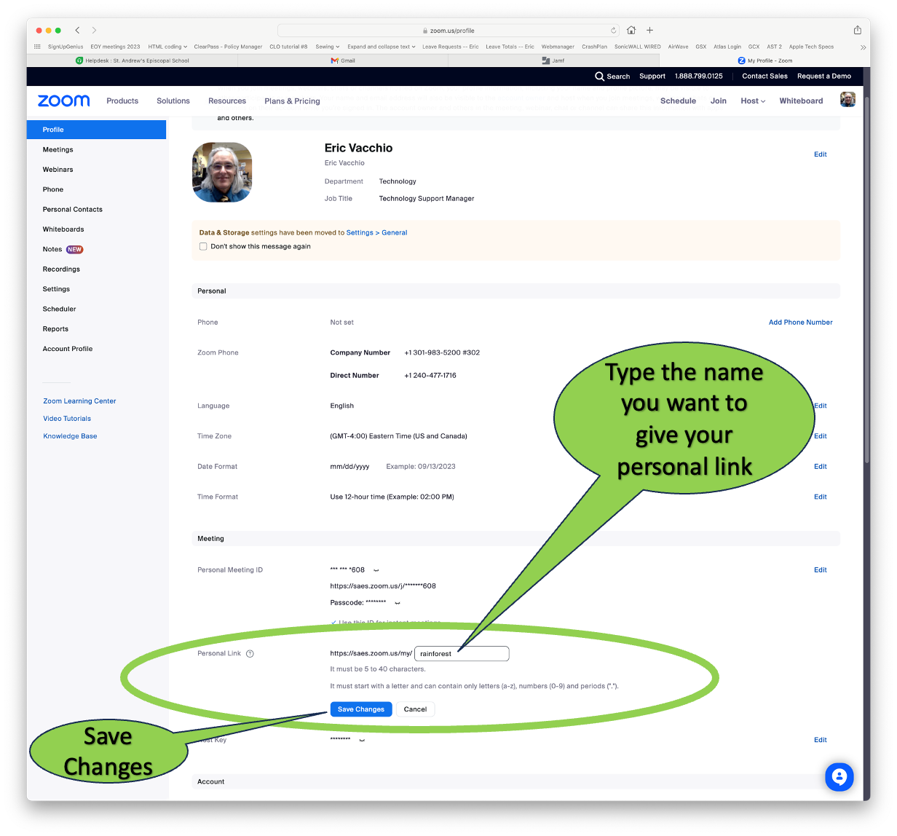This screenshot has height=836, width=897.
Task: Open Whiteboard from the Zoom header
Action: (x=801, y=101)
